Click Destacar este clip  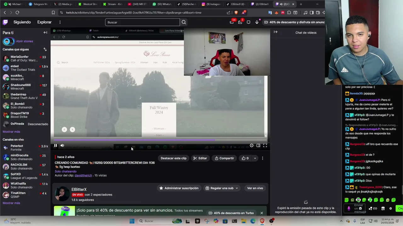[x=173, y=158]
